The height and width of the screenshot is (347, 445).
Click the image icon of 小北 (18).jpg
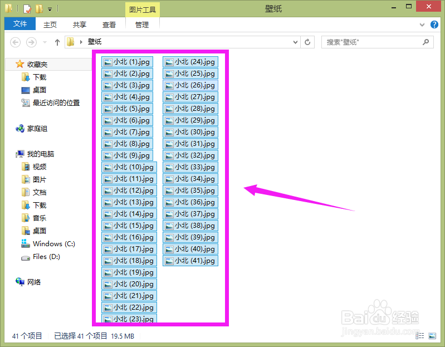pyautogui.click(x=108, y=261)
